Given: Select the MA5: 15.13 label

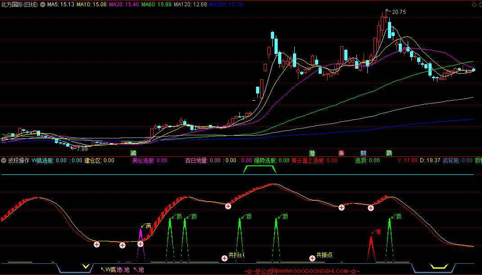Looking at the screenshot, I should click(x=61, y=4).
